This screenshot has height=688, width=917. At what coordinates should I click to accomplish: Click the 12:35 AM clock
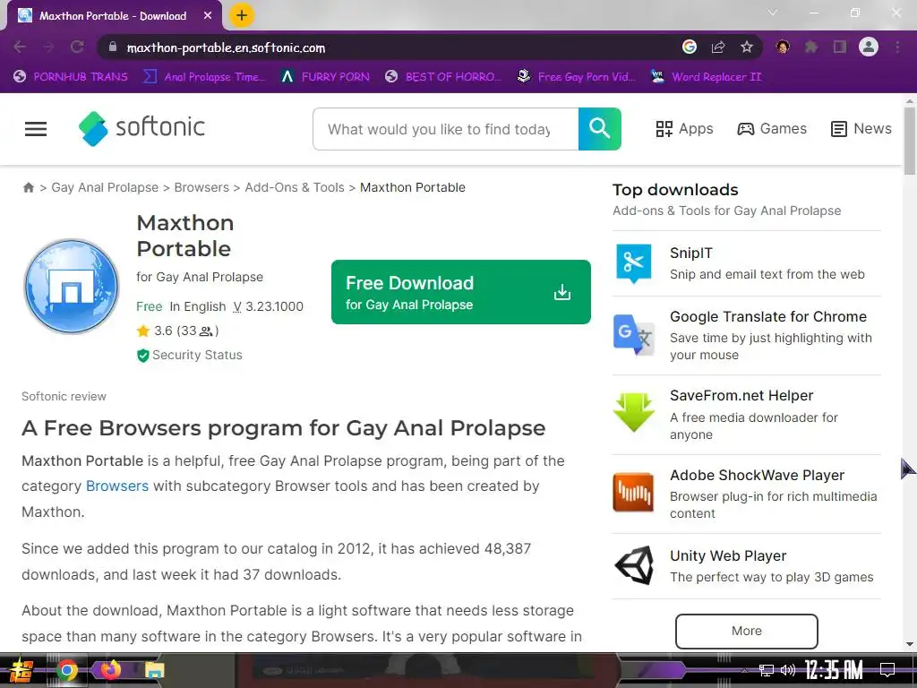tap(834, 670)
